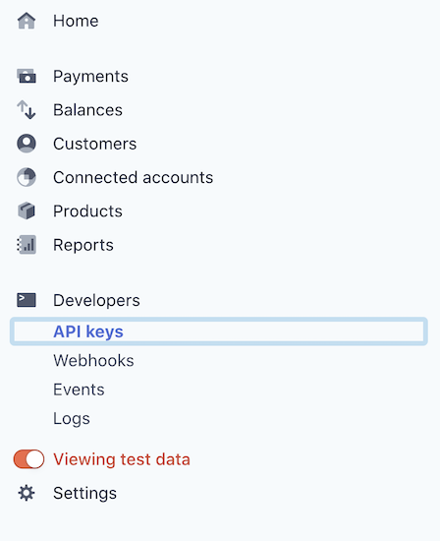Toggle the Viewing test data switch
Image resolution: width=440 pixels, height=541 pixels.
click(28, 459)
